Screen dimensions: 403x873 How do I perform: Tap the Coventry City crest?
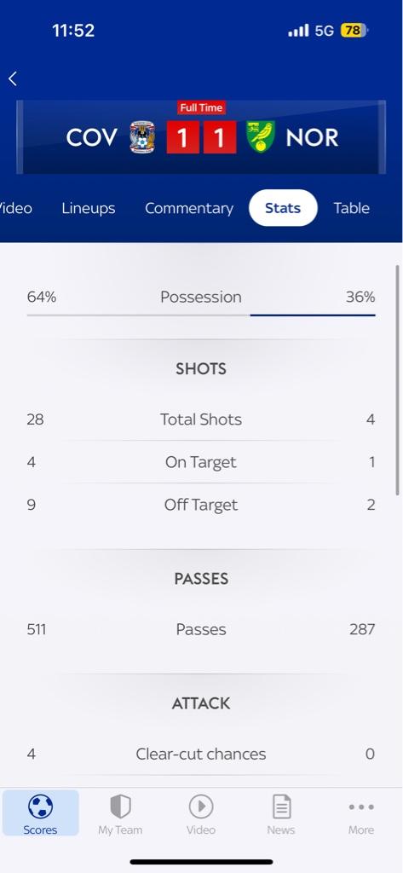coord(142,137)
